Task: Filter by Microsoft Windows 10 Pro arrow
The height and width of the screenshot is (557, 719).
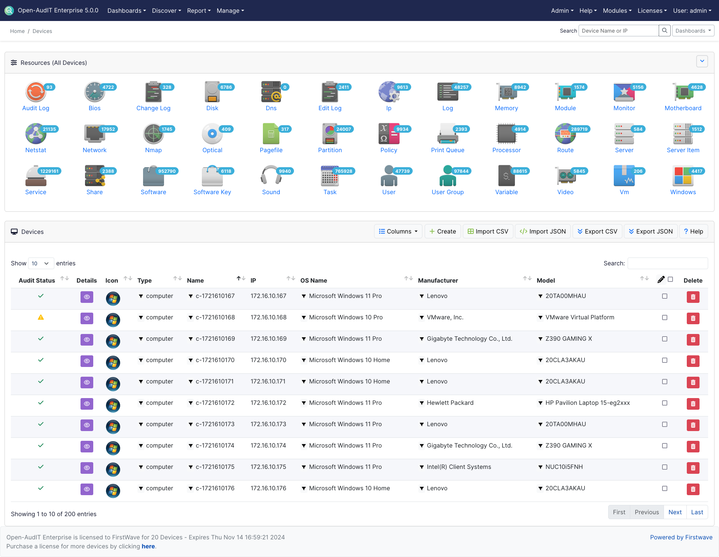Action: click(x=304, y=317)
